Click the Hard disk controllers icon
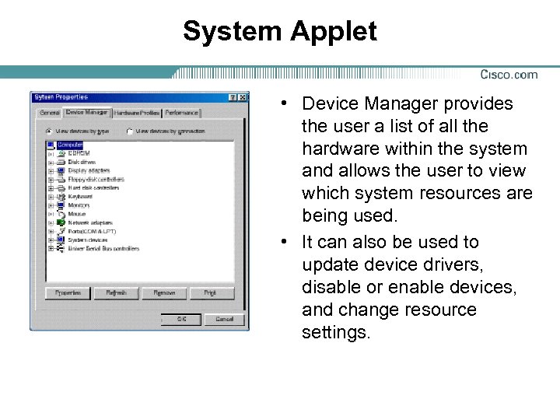 (x=61, y=188)
